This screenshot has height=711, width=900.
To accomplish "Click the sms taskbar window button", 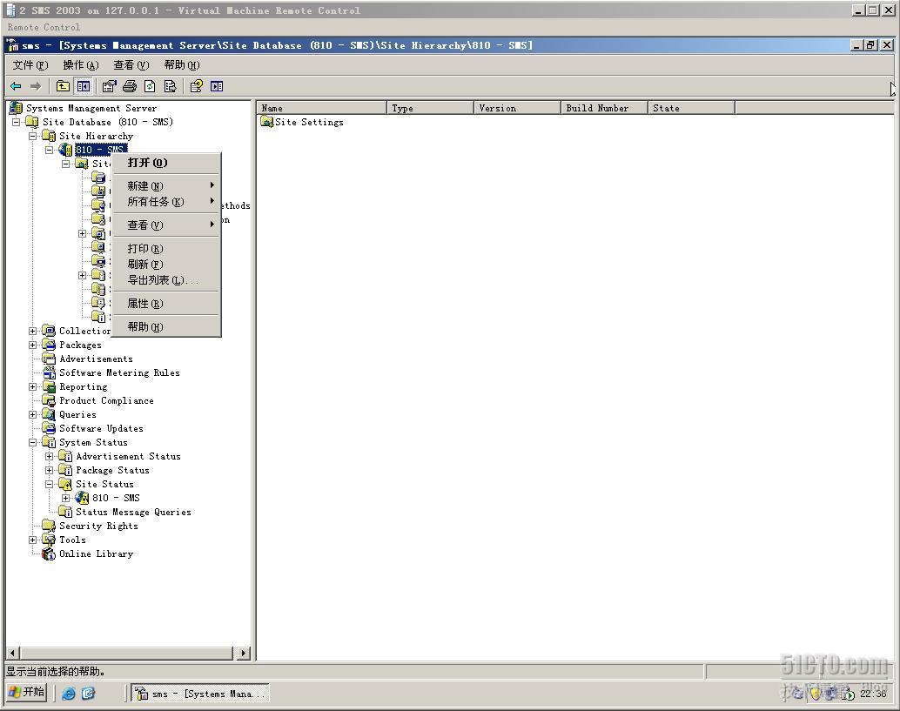I will pyautogui.click(x=200, y=694).
